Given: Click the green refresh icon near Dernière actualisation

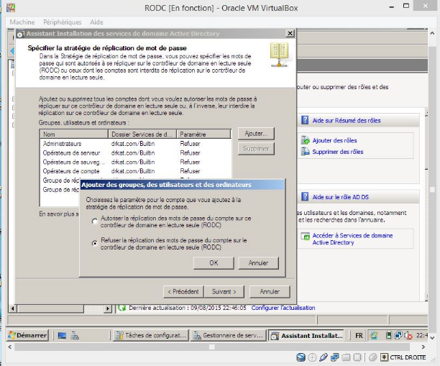Looking at the screenshot, I should (122, 308).
